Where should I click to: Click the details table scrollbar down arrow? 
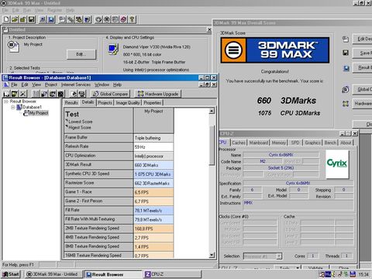tap(212, 255)
